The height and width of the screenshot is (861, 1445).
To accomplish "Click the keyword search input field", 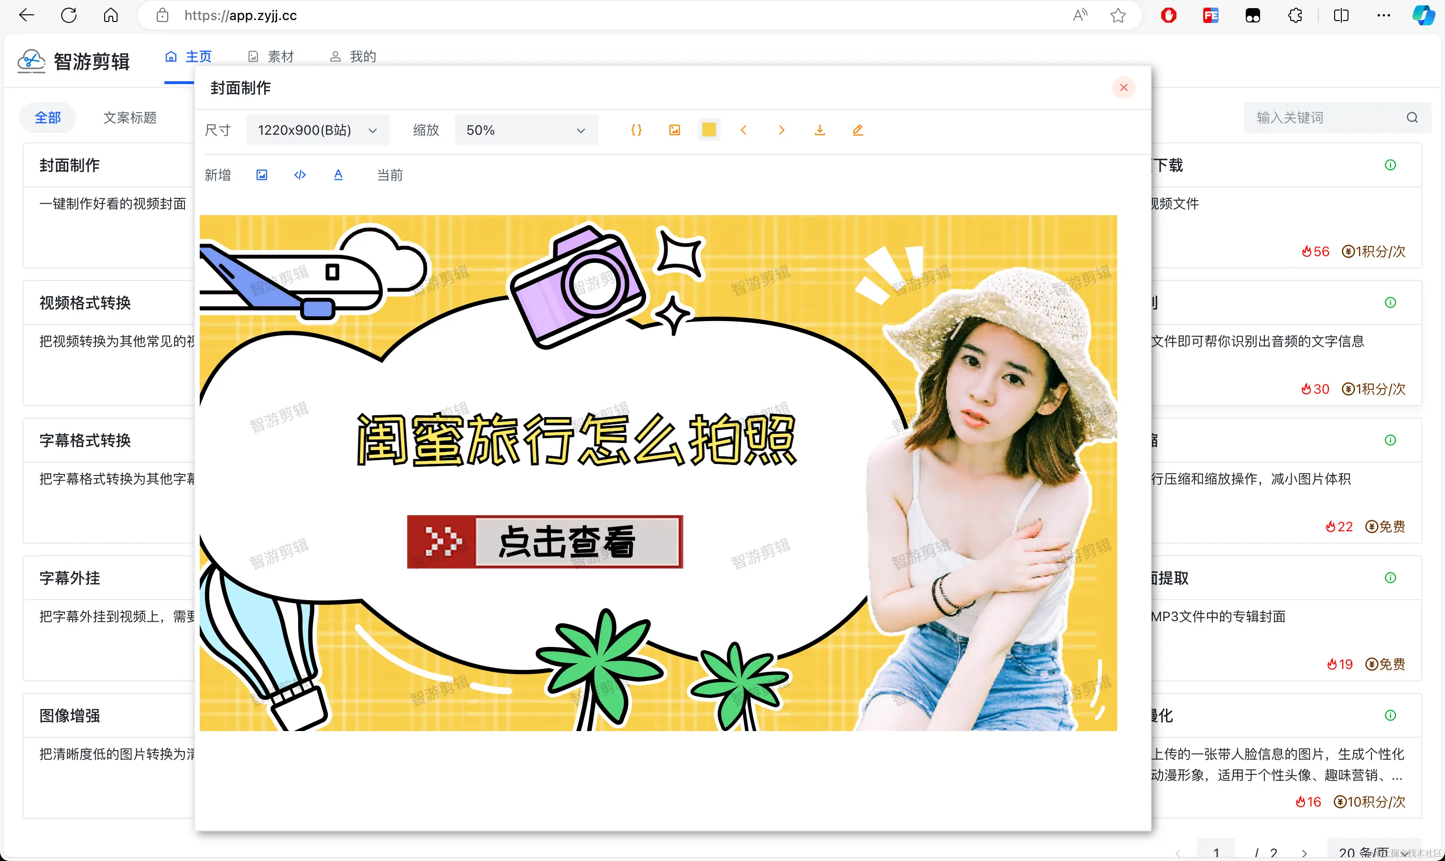I will [x=1326, y=118].
